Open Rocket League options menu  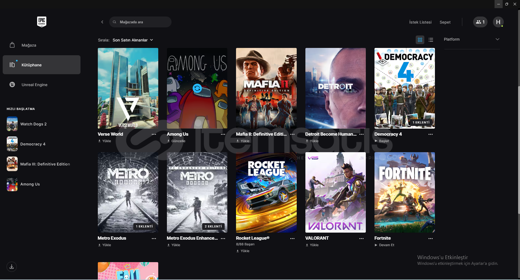click(292, 239)
